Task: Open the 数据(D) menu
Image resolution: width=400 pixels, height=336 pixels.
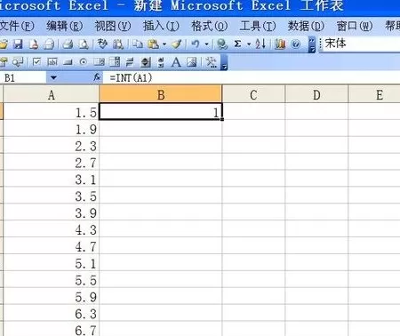Action: [x=306, y=26]
